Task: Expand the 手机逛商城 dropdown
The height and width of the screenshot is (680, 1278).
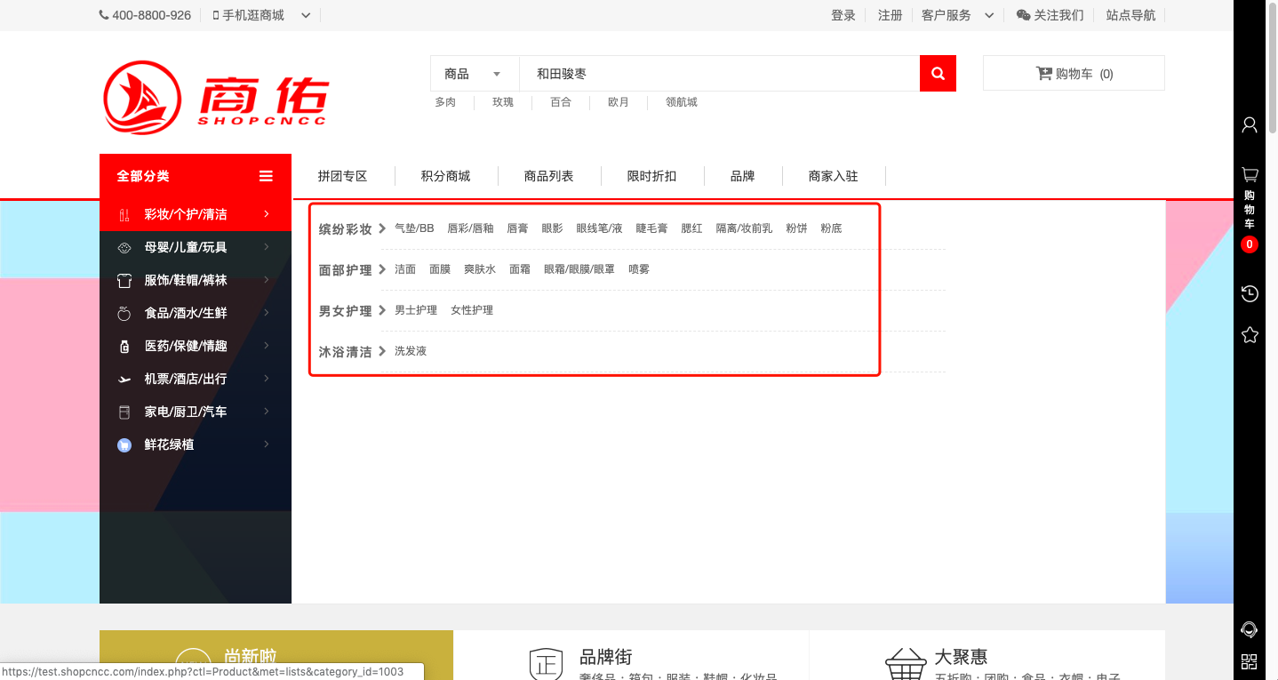Action: 306,15
